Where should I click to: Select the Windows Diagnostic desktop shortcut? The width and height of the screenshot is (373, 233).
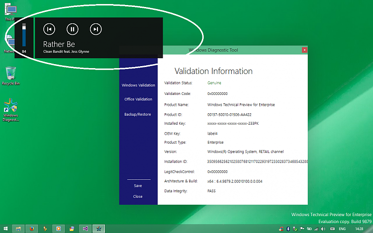click(x=11, y=110)
